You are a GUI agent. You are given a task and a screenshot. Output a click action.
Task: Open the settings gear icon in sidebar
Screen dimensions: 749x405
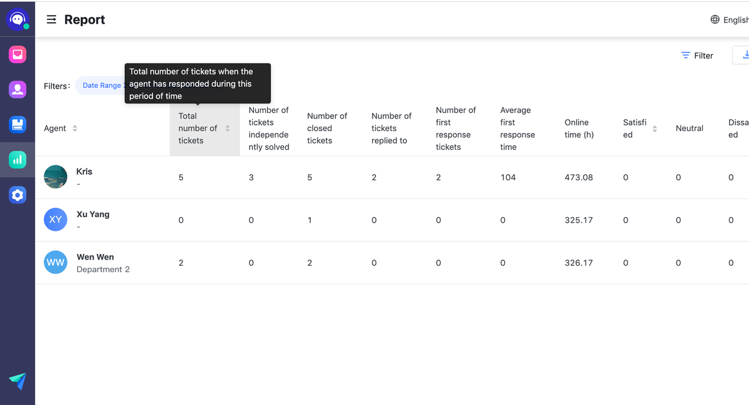pyautogui.click(x=17, y=195)
